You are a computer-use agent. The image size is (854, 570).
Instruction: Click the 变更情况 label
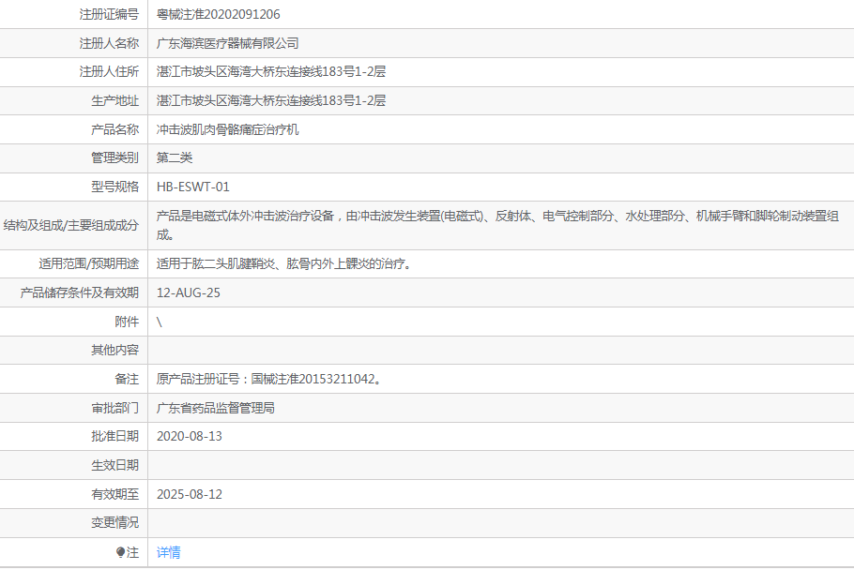click(x=114, y=523)
